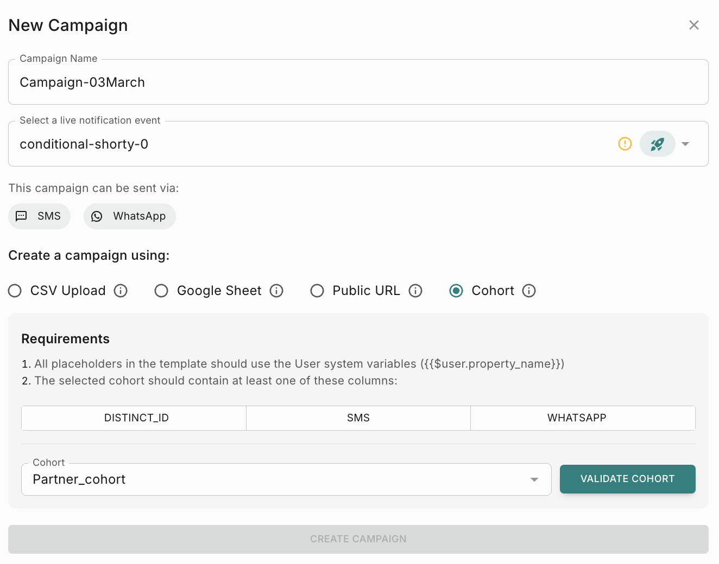This screenshot has height=564, width=719.
Task: Click the green rocket live icon
Action: click(657, 144)
